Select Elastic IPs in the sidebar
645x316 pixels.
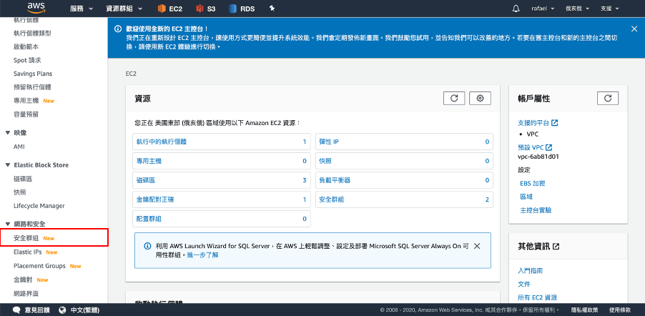(x=28, y=252)
